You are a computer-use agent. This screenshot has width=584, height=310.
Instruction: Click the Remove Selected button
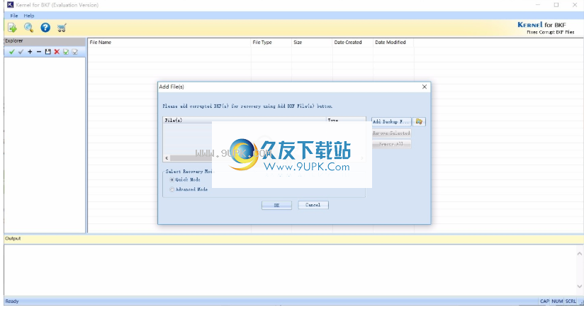391,133
